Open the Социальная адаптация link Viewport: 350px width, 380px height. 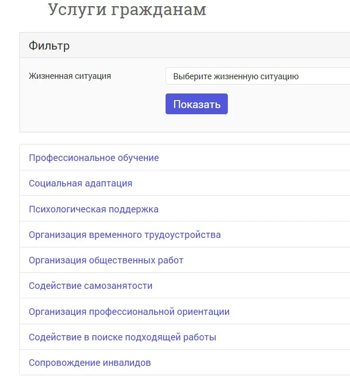coord(80,183)
